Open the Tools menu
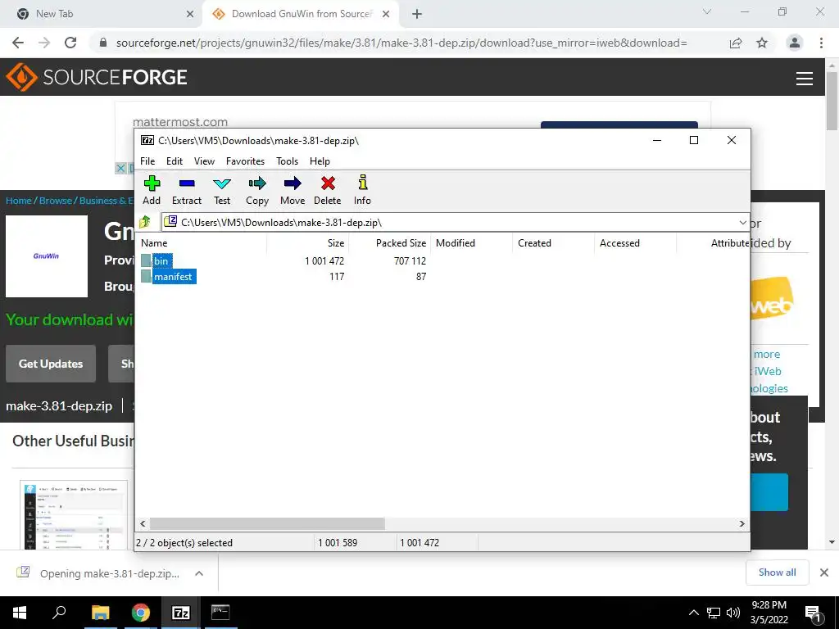 click(x=288, y=161)
